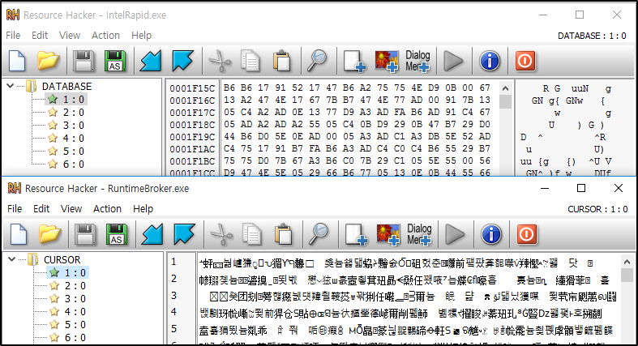Open File menu in IntelRapid.exe window

click(13, 36)
